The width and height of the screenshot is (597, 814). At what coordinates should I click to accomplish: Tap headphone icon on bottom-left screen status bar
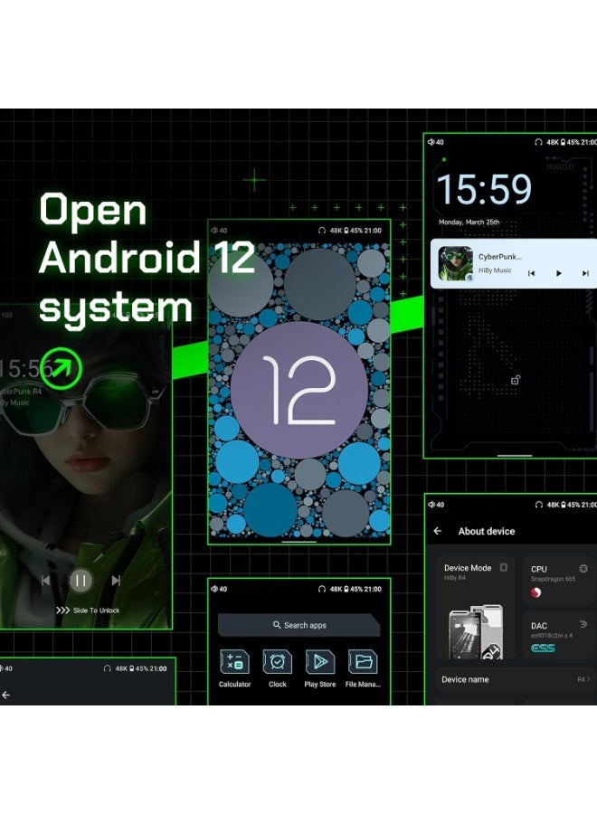(x=107, y=668)
